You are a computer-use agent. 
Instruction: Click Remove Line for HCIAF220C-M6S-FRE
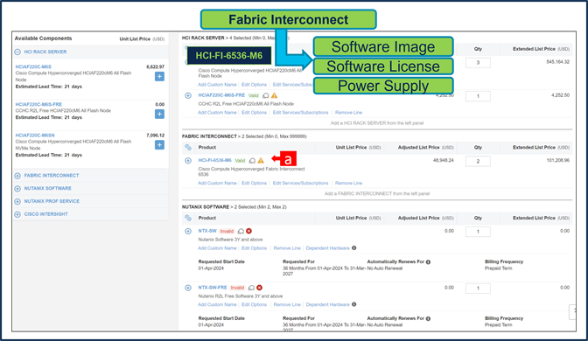(x=349, y=113)
